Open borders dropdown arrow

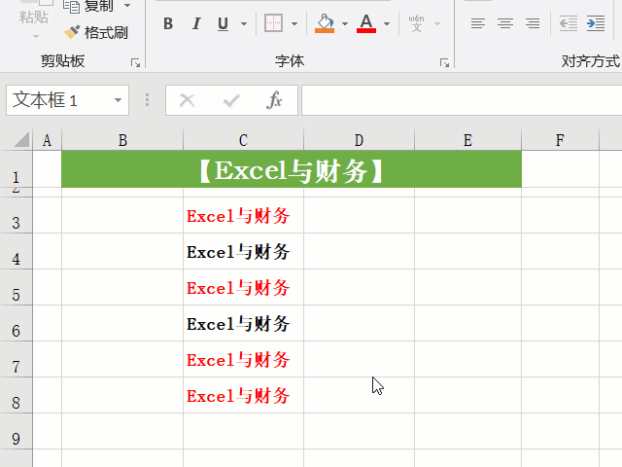pos(294,23)
